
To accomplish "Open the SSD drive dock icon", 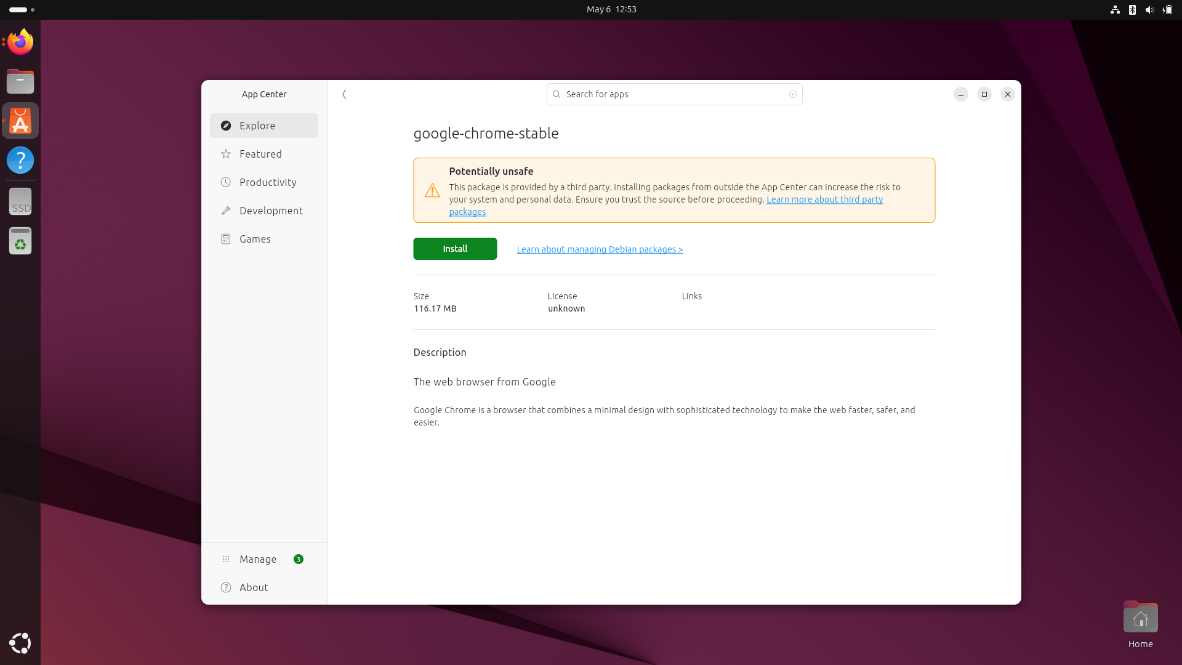I will point(20,201).
